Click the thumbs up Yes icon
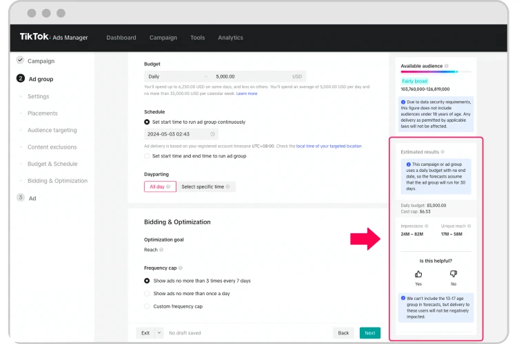Viewport: 517px width, 344px height. (x=418, y=274)
